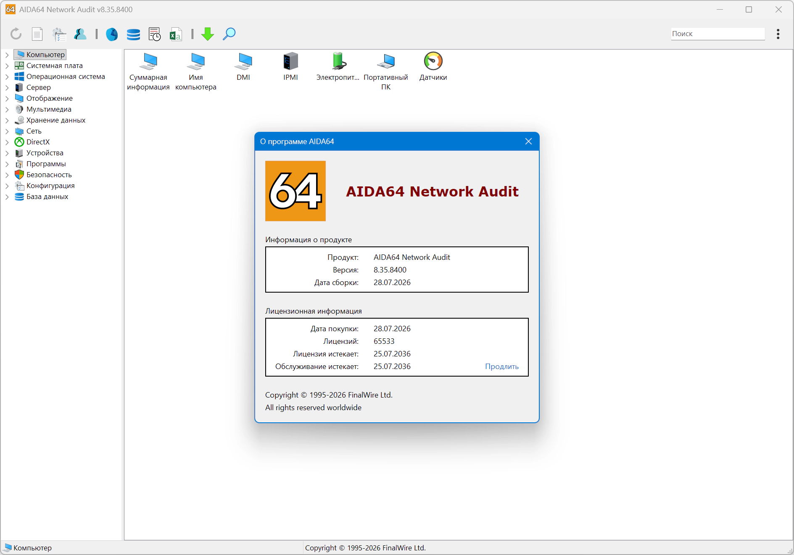This screenshot has height=555, width=794.
Task: Click All rights reserved worldwide text
Action: click(313, 408)
